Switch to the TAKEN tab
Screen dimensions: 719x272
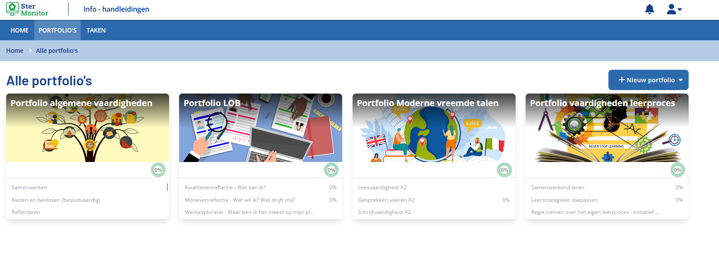[96, 30]
